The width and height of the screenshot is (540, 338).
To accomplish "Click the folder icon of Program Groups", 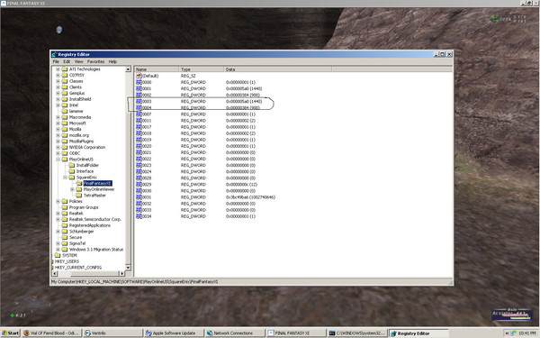I will coord(65,207).
